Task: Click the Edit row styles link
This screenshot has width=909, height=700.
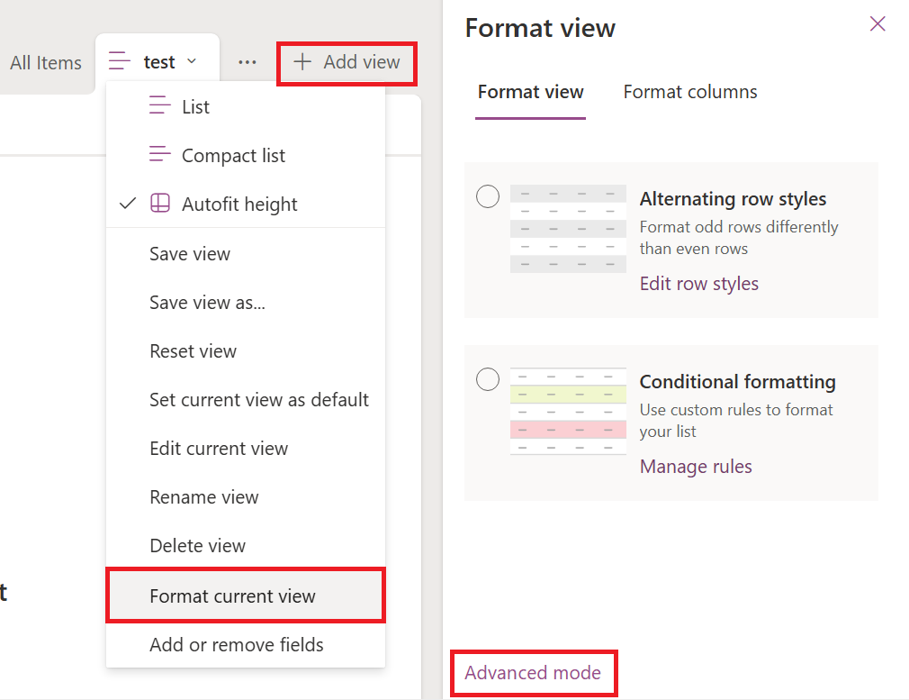Action: pos(699,283)
